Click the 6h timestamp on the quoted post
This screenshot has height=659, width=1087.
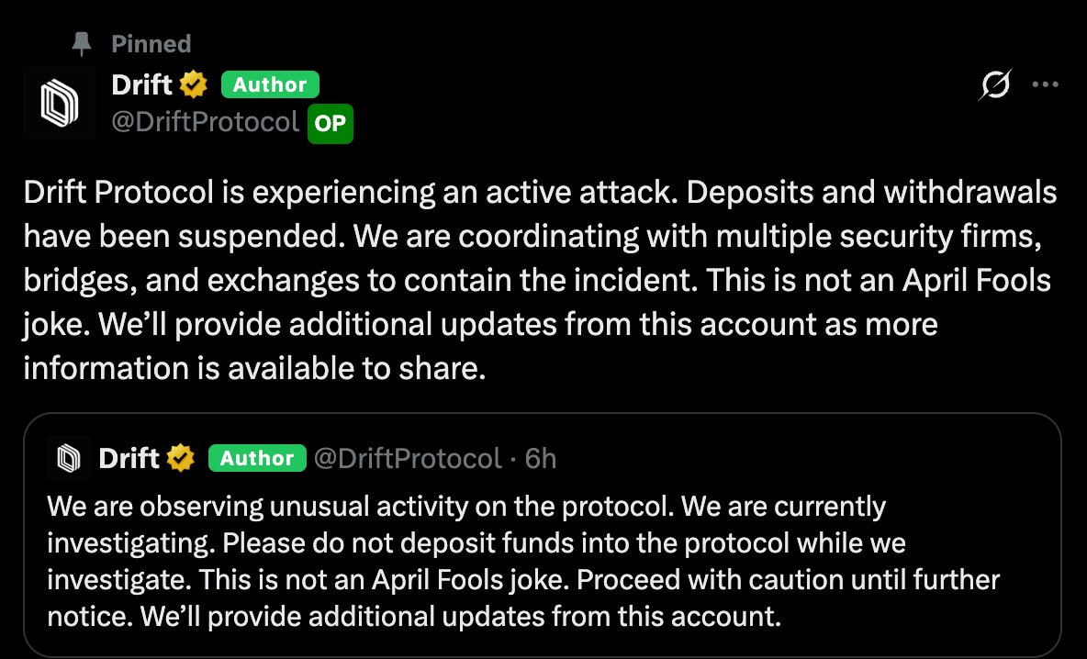(x=541, y=457)
